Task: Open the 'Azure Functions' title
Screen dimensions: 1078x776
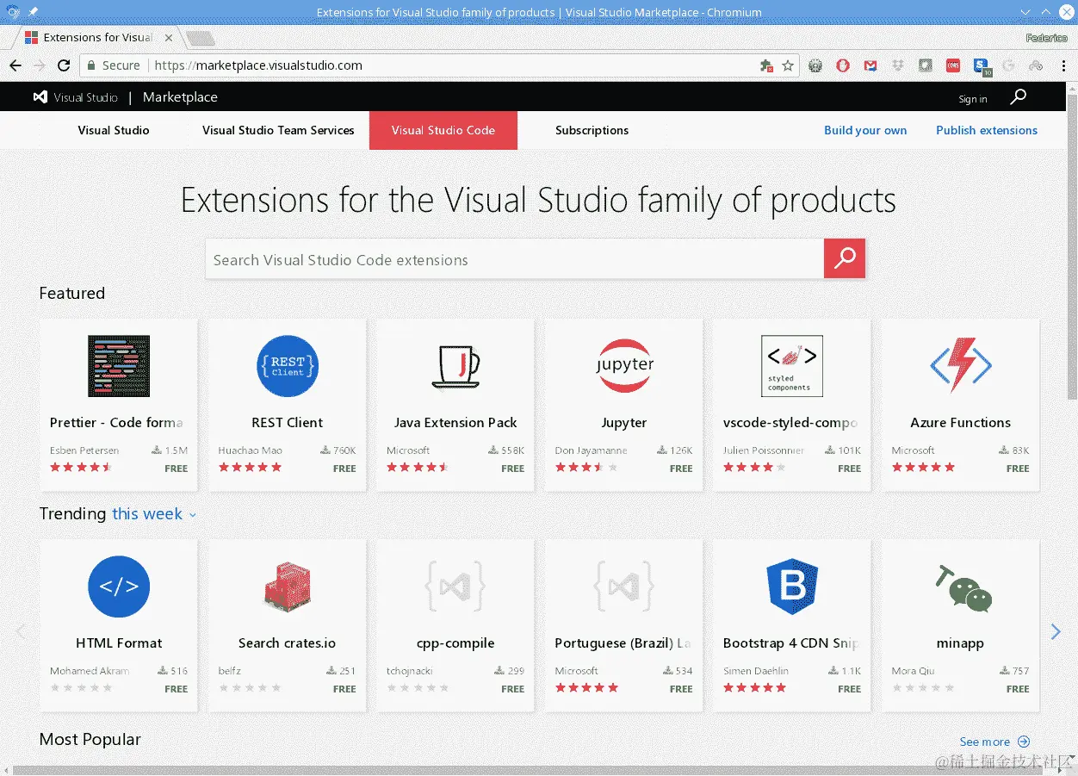Action: point(961,422)
